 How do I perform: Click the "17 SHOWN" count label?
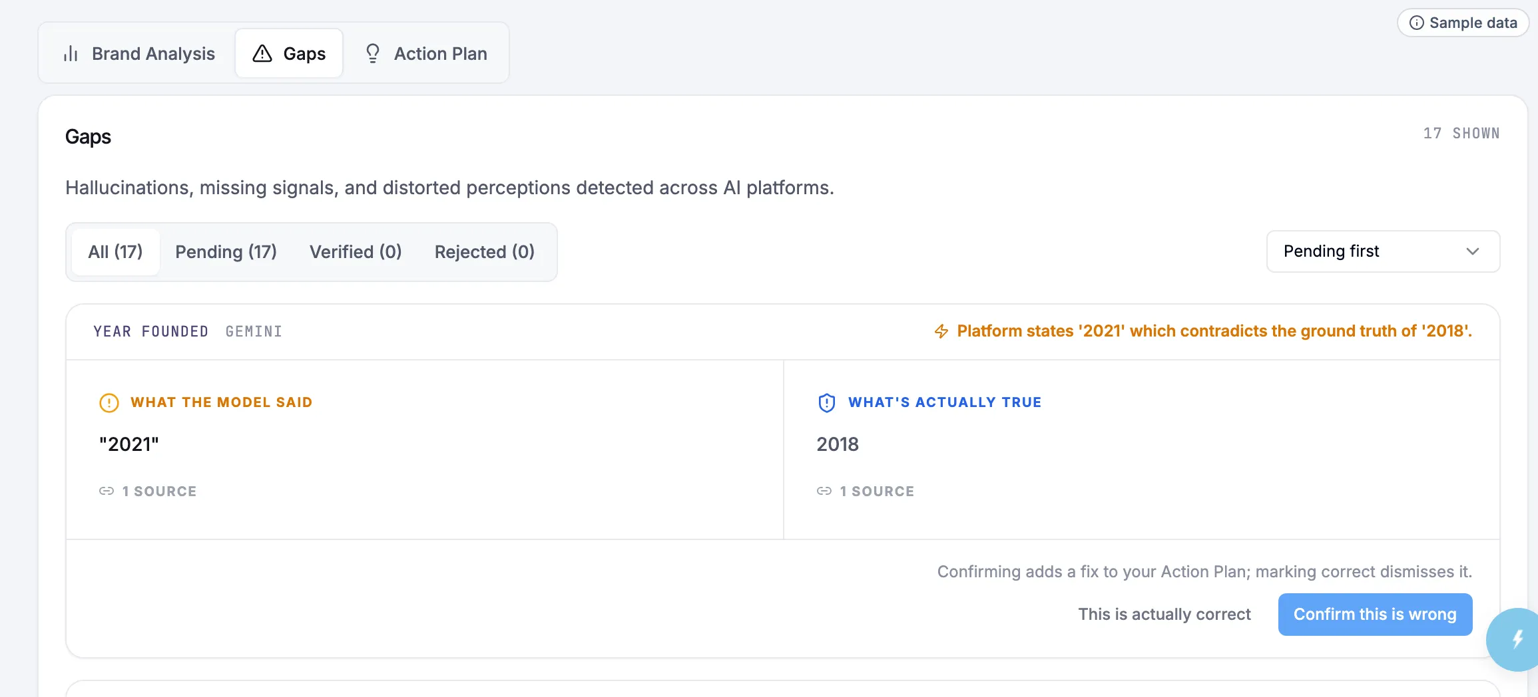(x=1461, y=134)
